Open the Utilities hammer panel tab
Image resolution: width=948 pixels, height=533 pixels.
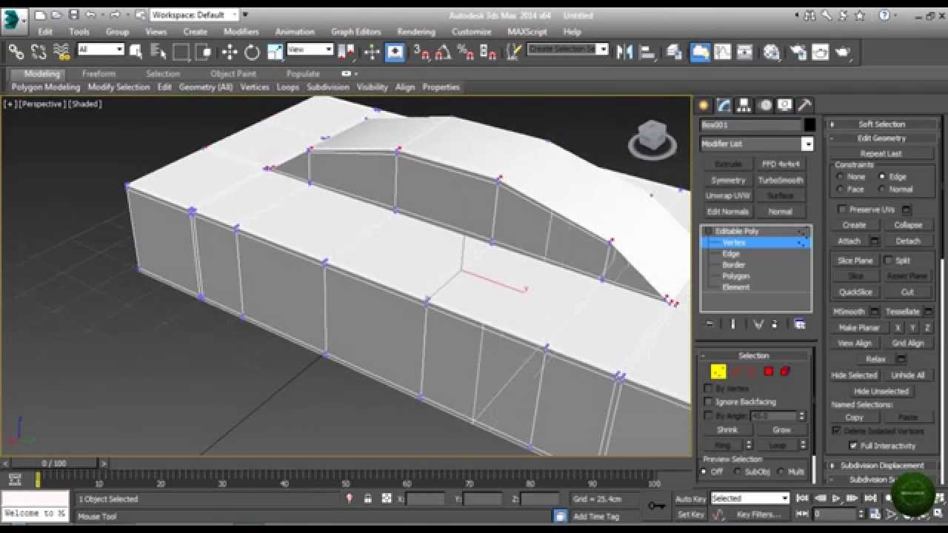tap(804, 105)
